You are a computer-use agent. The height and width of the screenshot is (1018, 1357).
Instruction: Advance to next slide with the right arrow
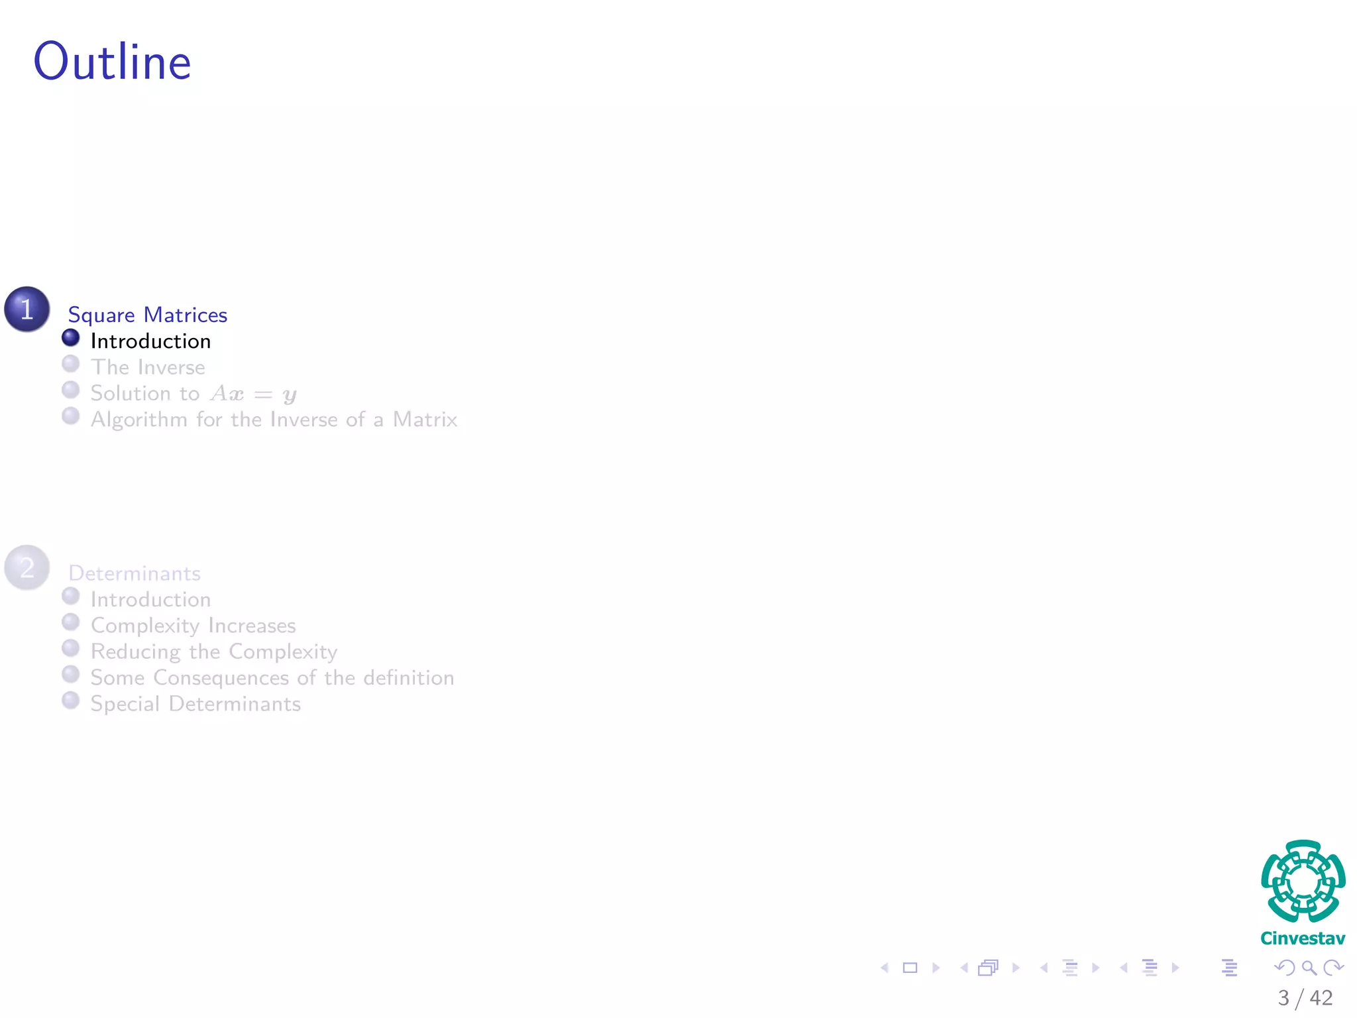936,968
